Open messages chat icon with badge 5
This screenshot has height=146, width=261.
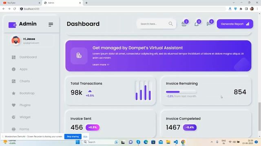[209, 24]
